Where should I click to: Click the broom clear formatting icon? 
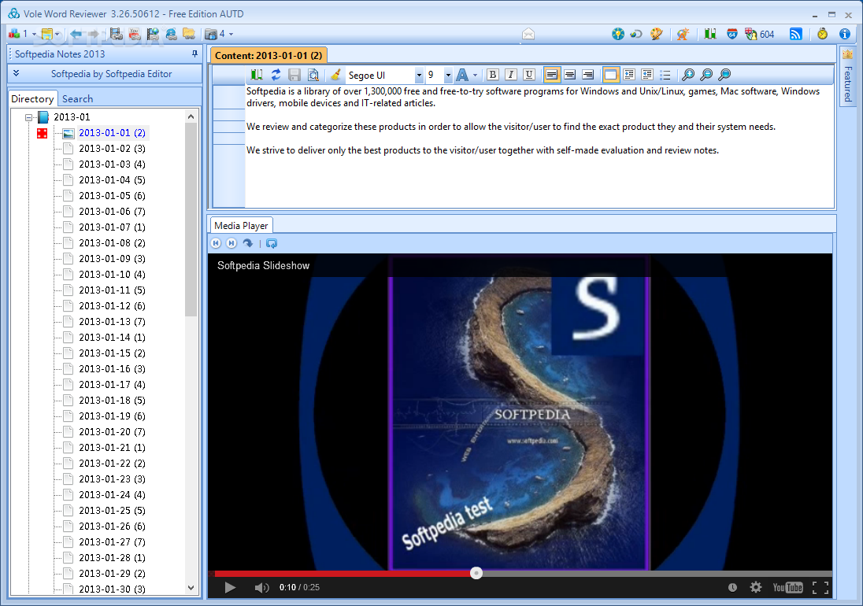point(335,75)
